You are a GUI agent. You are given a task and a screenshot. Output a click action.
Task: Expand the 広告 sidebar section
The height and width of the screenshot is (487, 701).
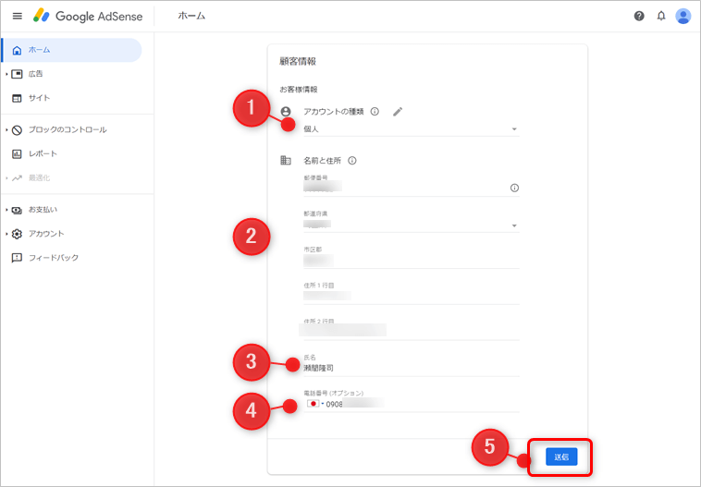tap(7, 74)
